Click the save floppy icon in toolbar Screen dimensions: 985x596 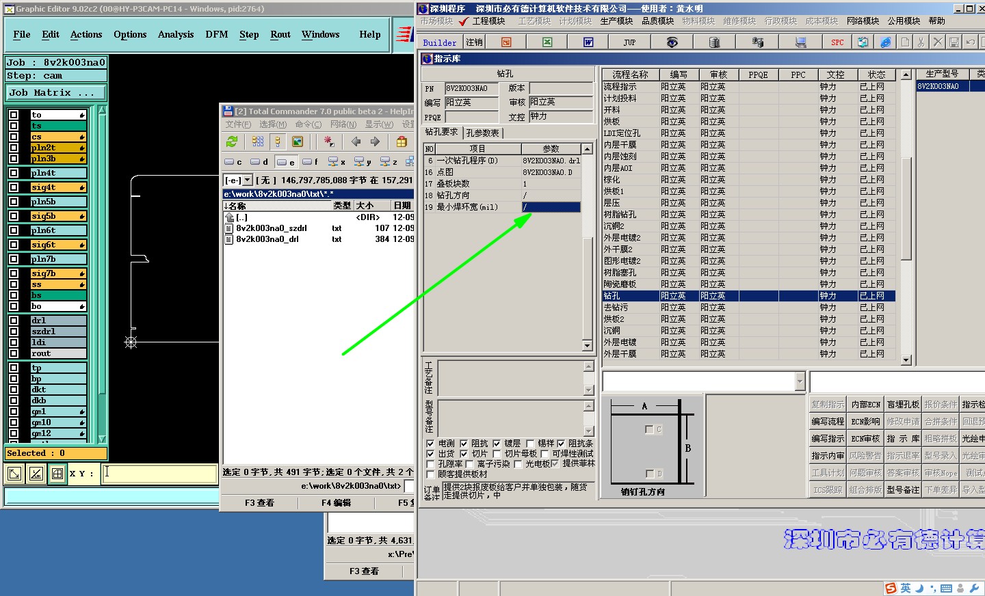coord(954,42)
